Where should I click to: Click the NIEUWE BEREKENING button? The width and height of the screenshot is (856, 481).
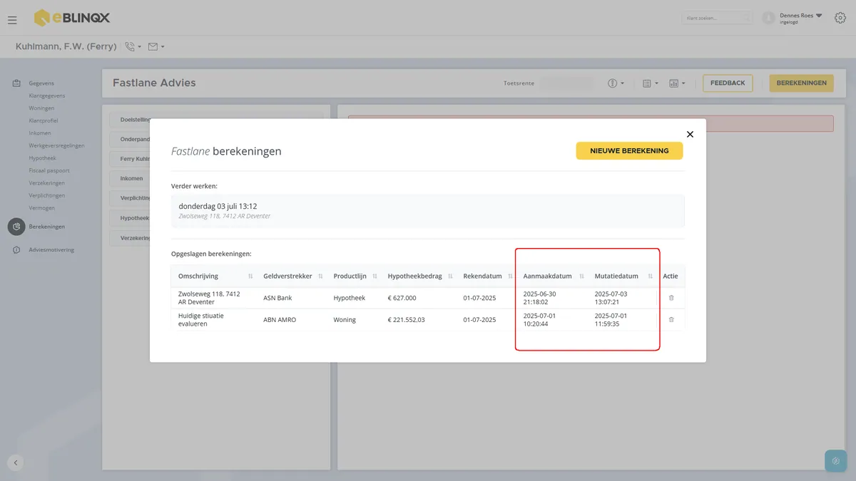coord(629,151)
